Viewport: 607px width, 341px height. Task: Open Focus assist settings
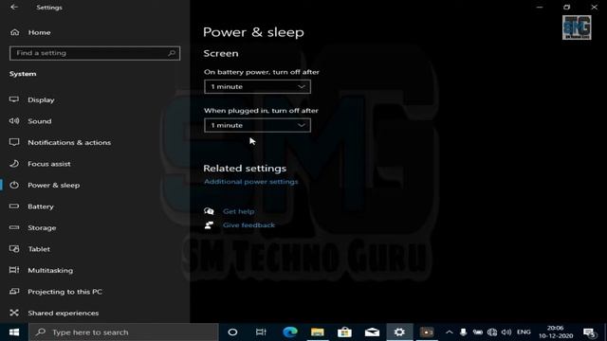pos(49,164)
